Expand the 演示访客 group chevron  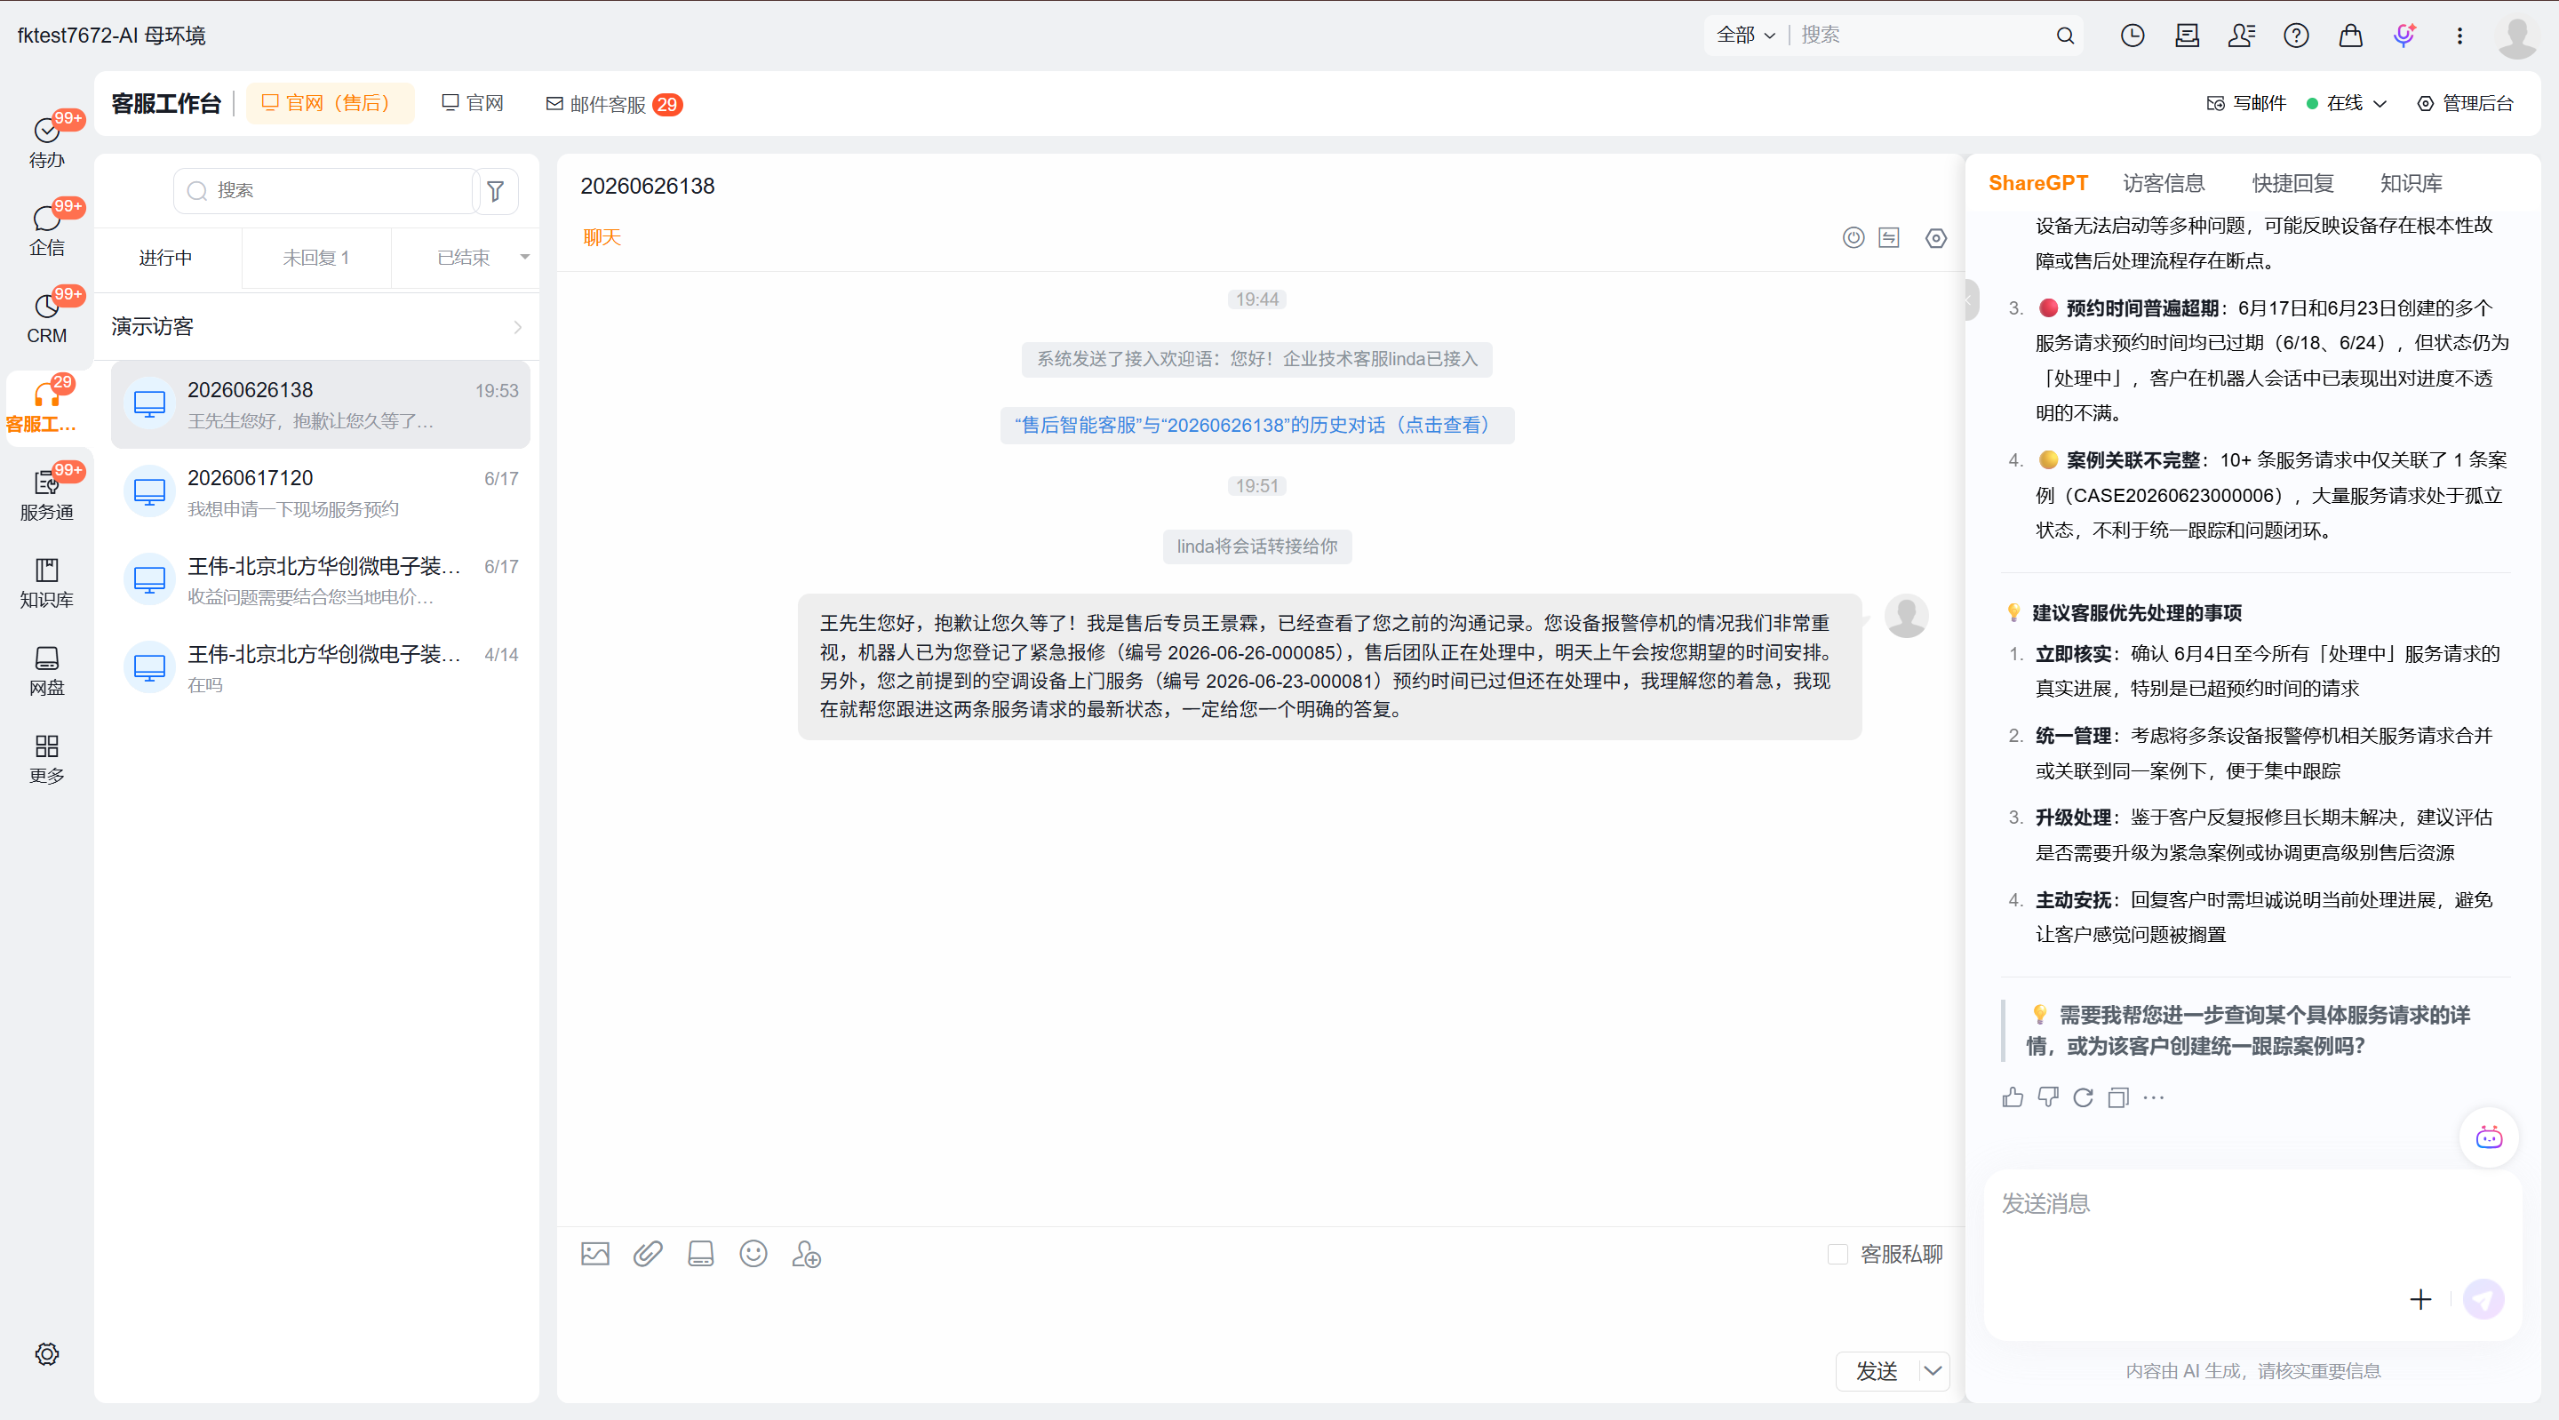point(517,327)
